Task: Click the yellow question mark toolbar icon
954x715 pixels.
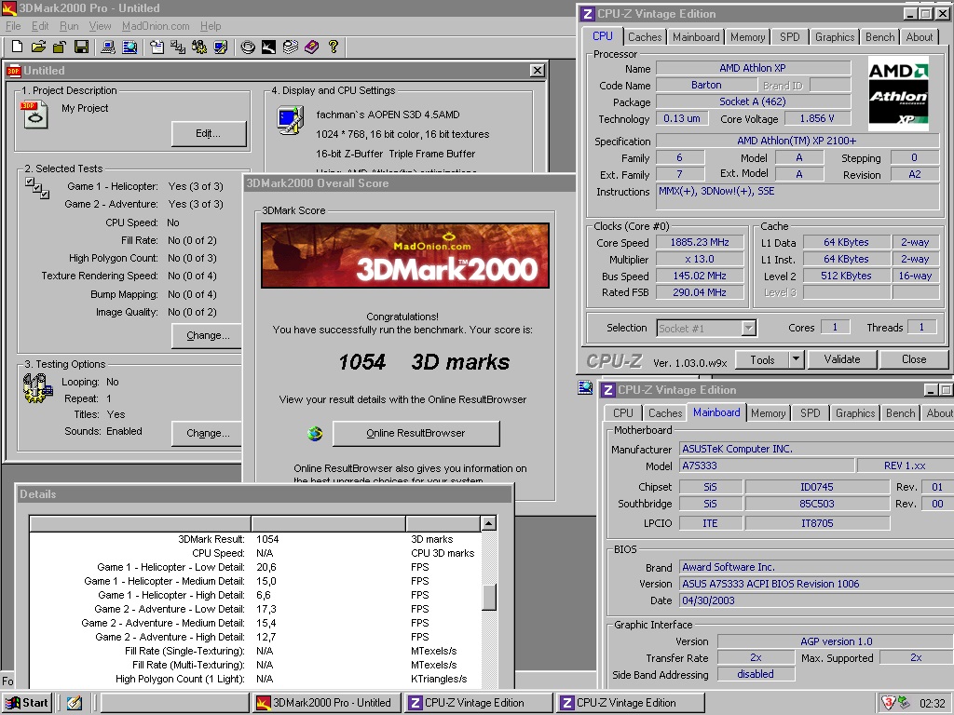Action: pos(334,47)
